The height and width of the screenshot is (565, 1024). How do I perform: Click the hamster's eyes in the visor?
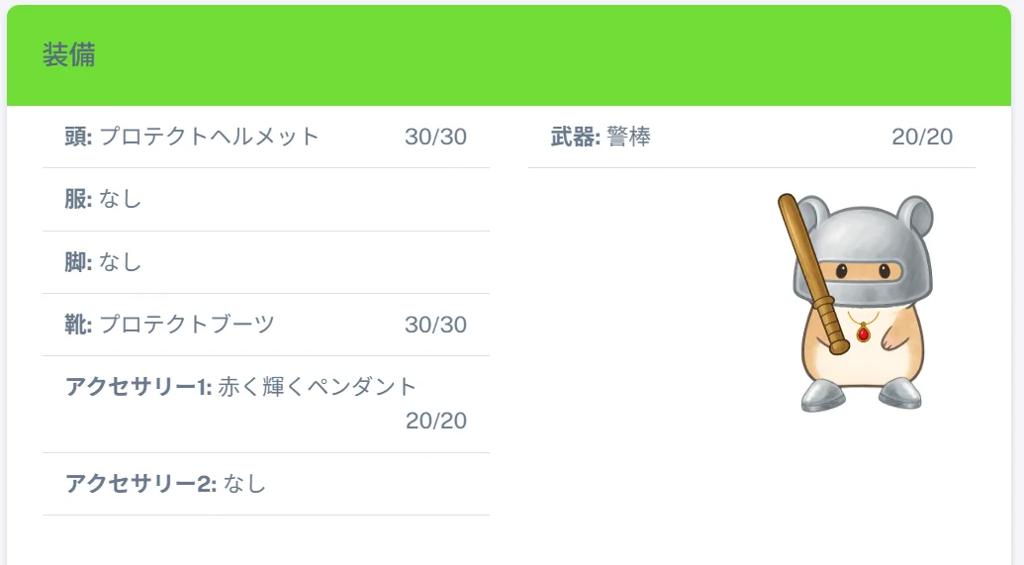click(x=862, y=270)
